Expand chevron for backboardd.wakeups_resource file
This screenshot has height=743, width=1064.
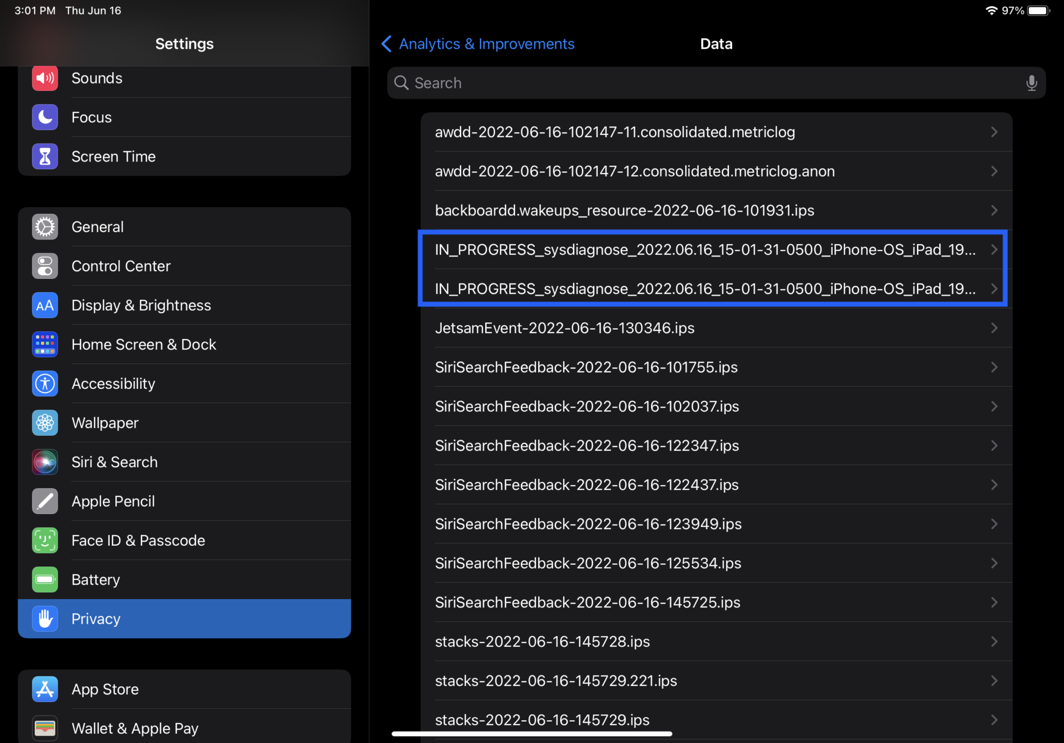(x=994, y=210)
